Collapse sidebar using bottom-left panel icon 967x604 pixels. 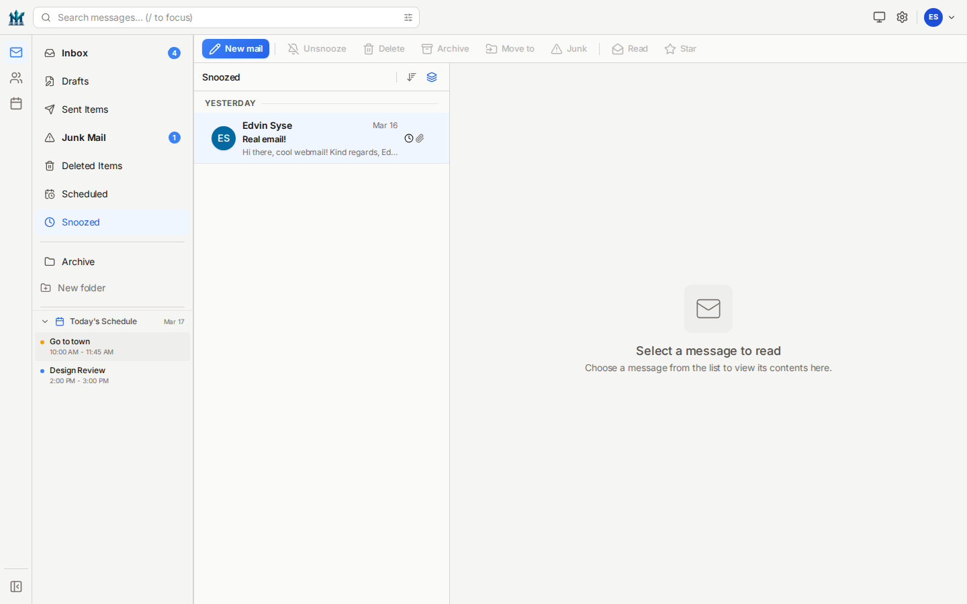point(16,587)
